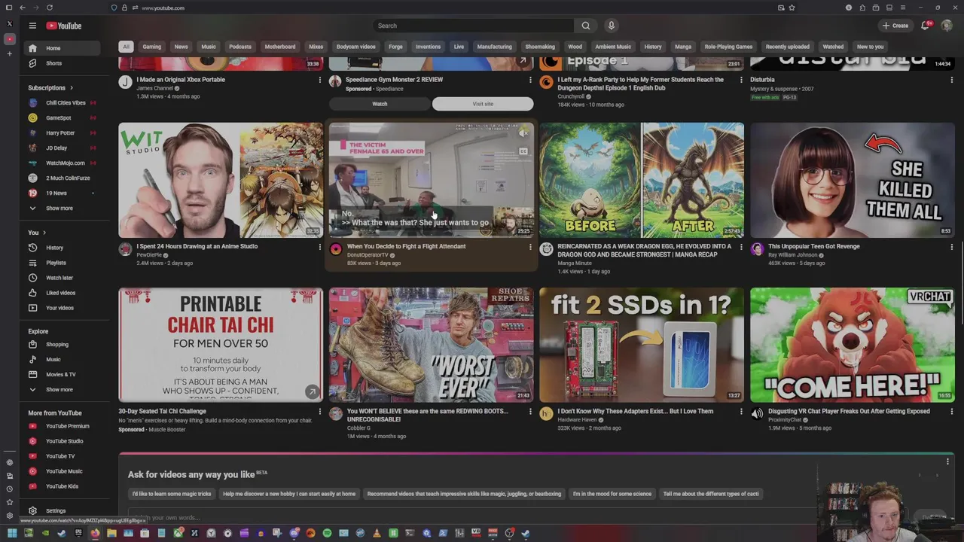Open the notifications bell
964x542 pixels.
926,26
